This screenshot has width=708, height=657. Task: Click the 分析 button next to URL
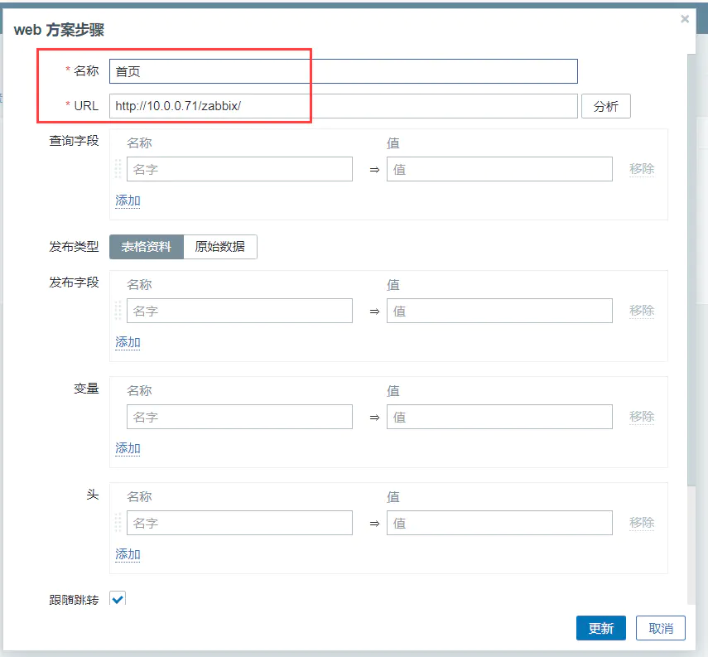[x=605, y=106]
